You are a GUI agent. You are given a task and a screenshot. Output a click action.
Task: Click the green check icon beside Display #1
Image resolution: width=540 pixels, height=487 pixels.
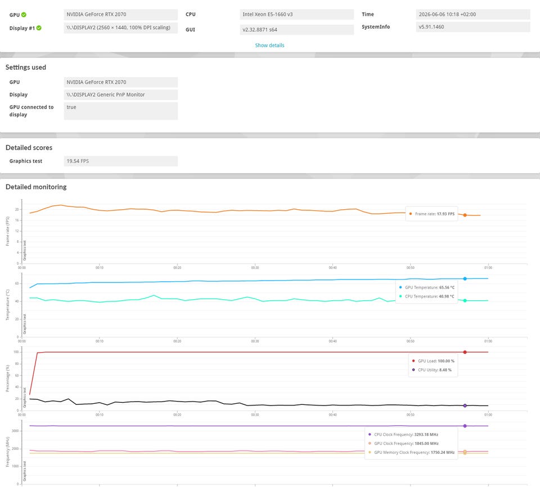coord(39,28)
